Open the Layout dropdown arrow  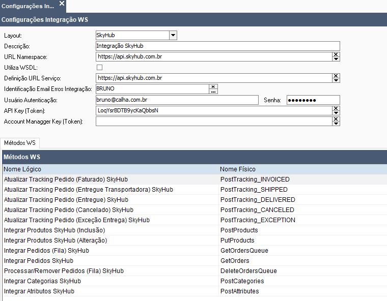click(173, 35)
